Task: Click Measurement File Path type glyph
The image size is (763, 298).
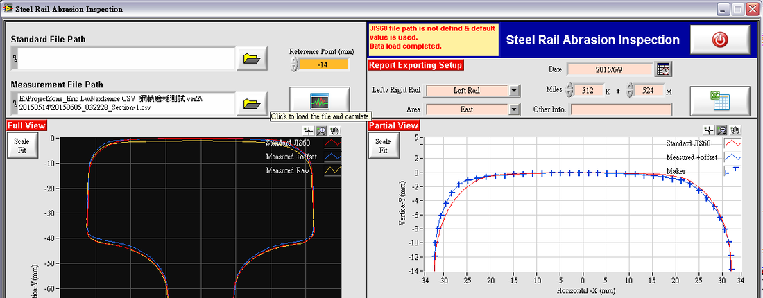Action: click(14, 103)
